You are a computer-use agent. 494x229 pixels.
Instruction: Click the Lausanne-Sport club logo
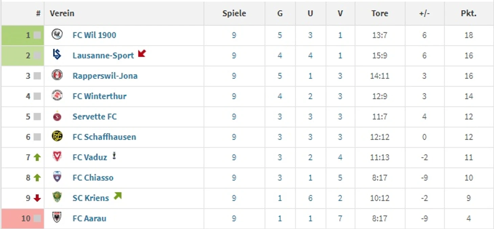point(57,55)
